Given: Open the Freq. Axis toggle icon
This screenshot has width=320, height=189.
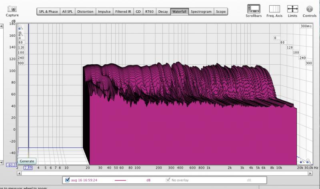Looking at the screenshot, I should (x=274, y=9).
